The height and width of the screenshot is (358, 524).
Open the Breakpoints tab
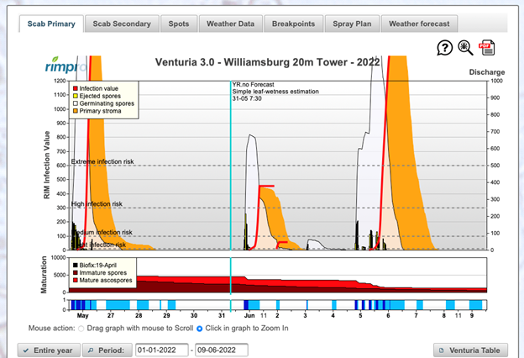[x=295, y=24]
